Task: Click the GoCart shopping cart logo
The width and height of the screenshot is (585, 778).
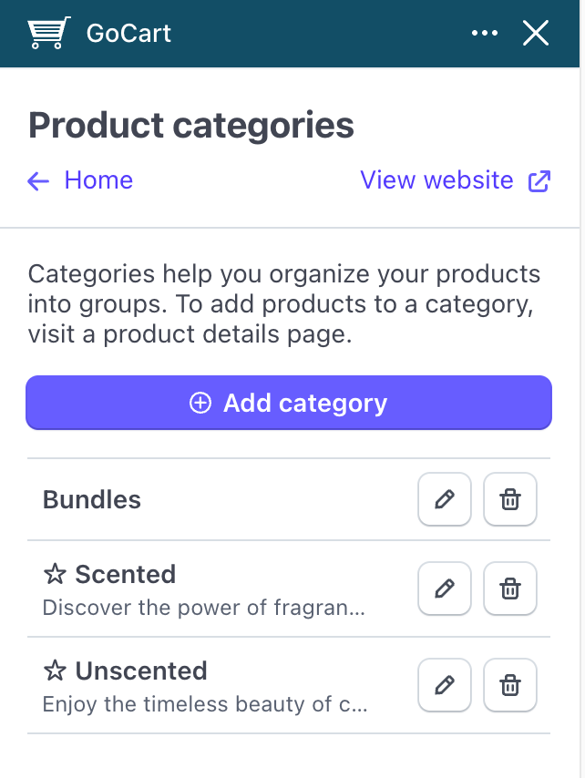Action: point(48,33)
